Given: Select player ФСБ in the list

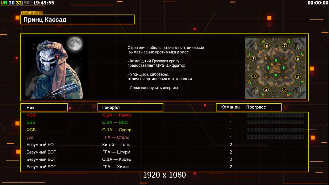Looking at the screenshot, I should click(31, 130).
